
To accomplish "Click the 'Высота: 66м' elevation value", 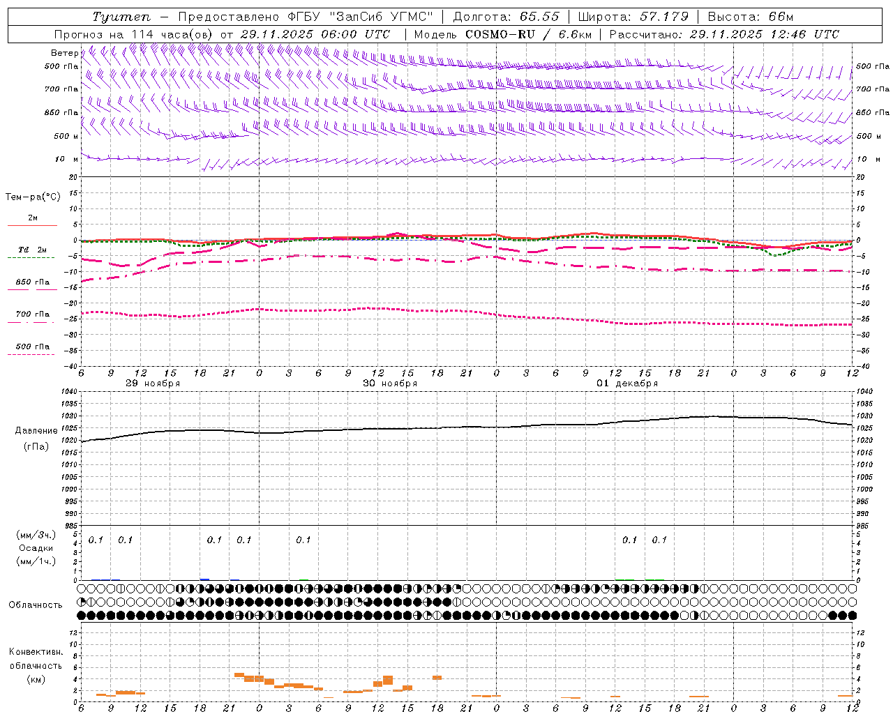I will [x=751, y=17].
